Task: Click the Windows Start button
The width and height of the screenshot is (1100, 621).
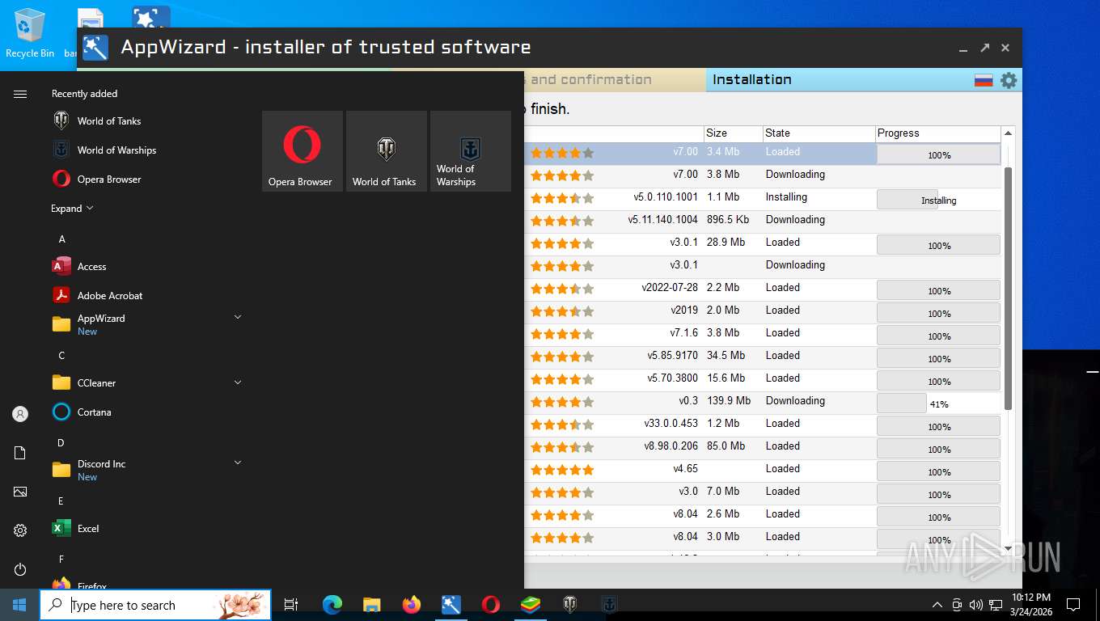Action: tap(19, 605)
